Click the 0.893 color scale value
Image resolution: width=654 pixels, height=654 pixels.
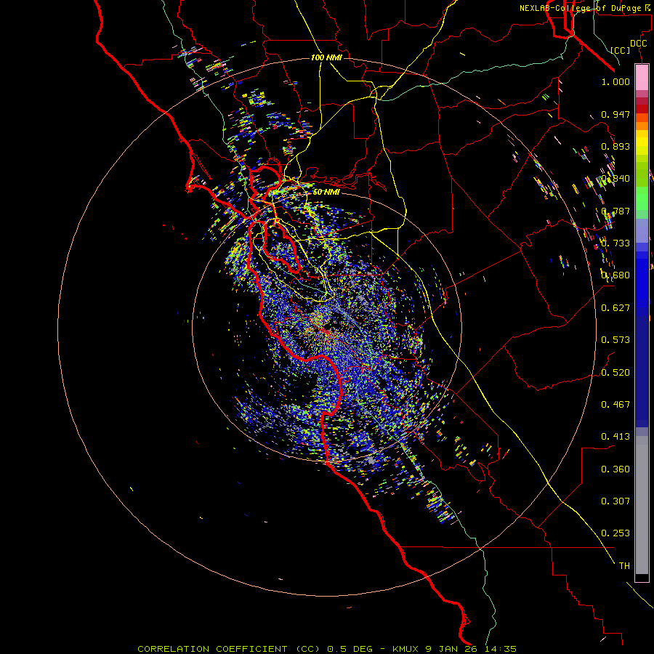pyautogui.click(x=615, y=146)
